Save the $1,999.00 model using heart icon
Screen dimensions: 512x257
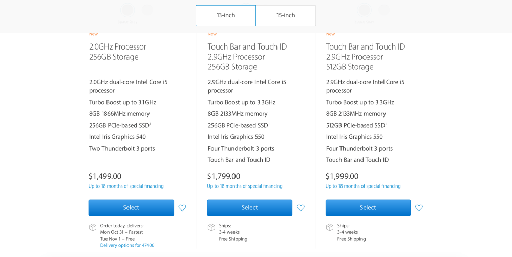point(419,208)
